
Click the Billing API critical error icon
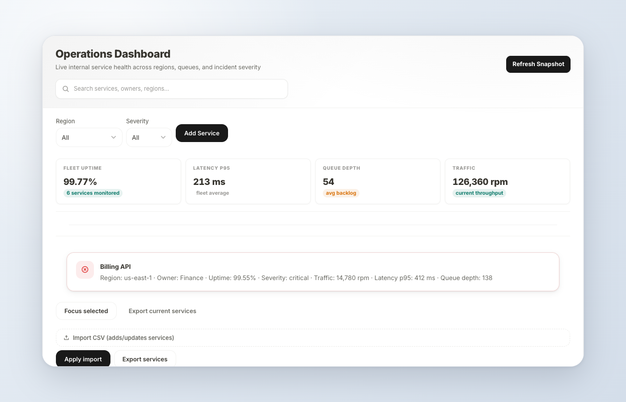(85, 270)
